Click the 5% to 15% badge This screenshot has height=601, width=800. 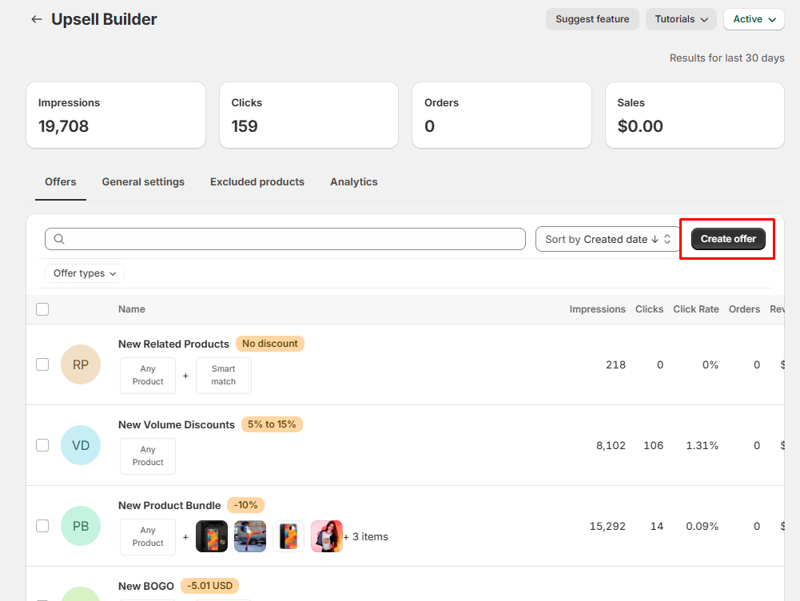(x=272, y=424)
